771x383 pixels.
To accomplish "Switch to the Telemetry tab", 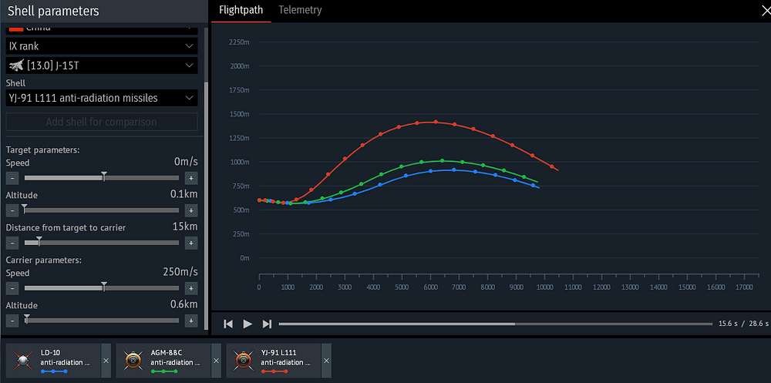I will (x=300, y=10).
